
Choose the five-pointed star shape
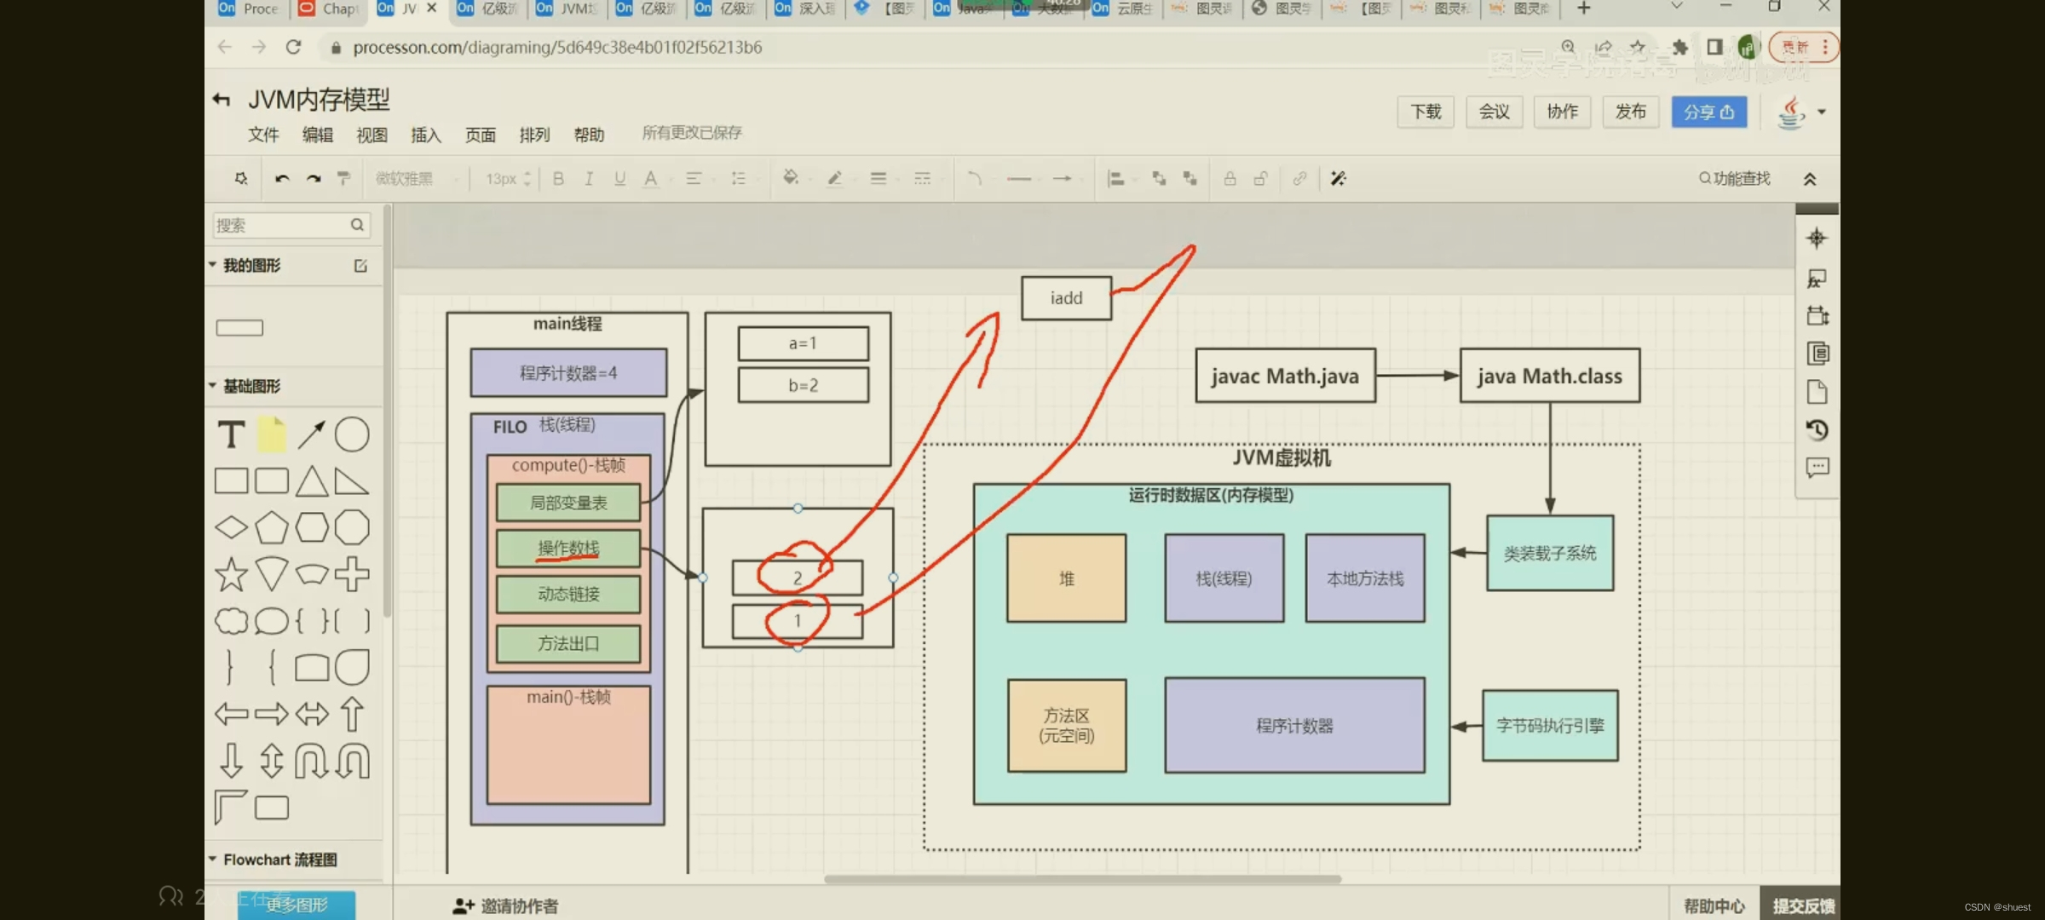pos(231,574)
